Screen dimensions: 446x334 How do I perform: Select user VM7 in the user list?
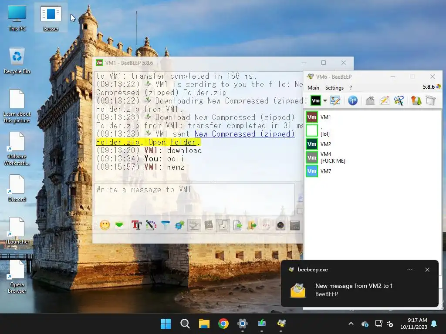[373, 171]
